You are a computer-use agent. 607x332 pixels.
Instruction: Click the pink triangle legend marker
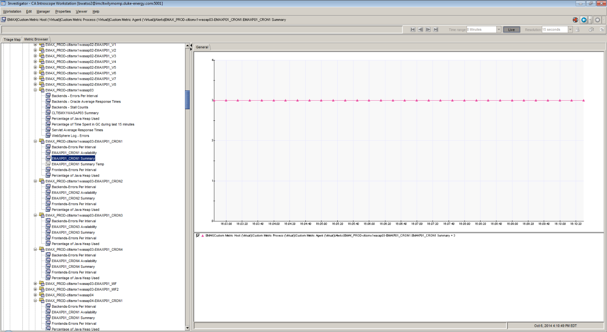202,236
